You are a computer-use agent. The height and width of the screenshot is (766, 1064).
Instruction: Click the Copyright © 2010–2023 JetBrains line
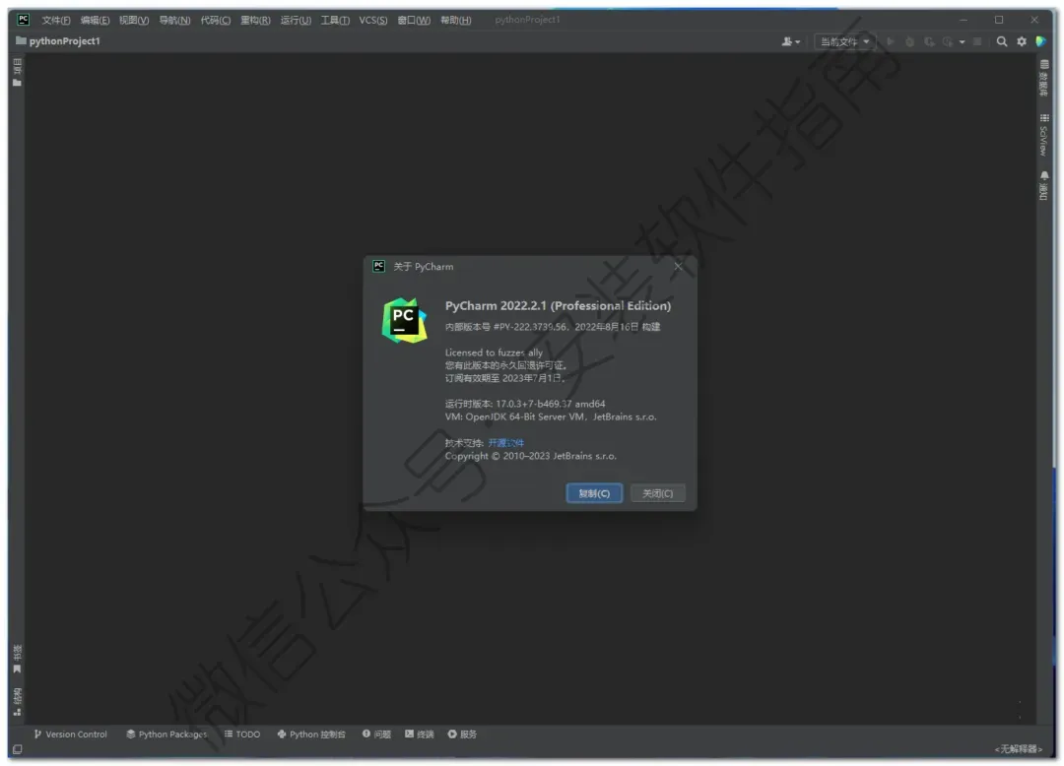click(531, 456)
